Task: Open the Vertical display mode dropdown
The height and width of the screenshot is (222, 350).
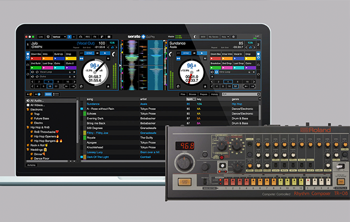Action: 59,37
